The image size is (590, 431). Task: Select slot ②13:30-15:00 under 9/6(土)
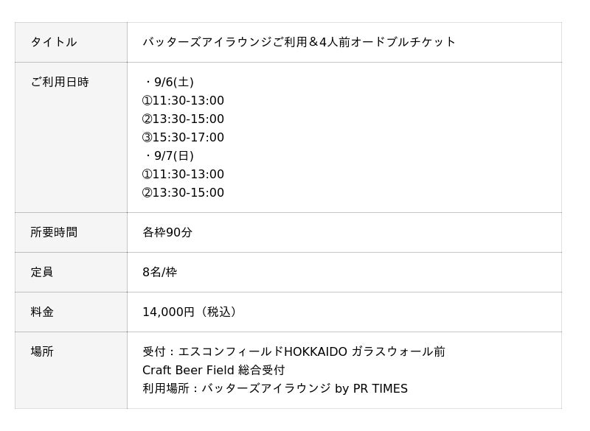(x=183, y=119)
